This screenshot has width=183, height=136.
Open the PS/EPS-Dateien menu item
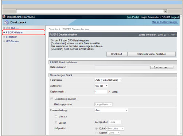[14, 32]
